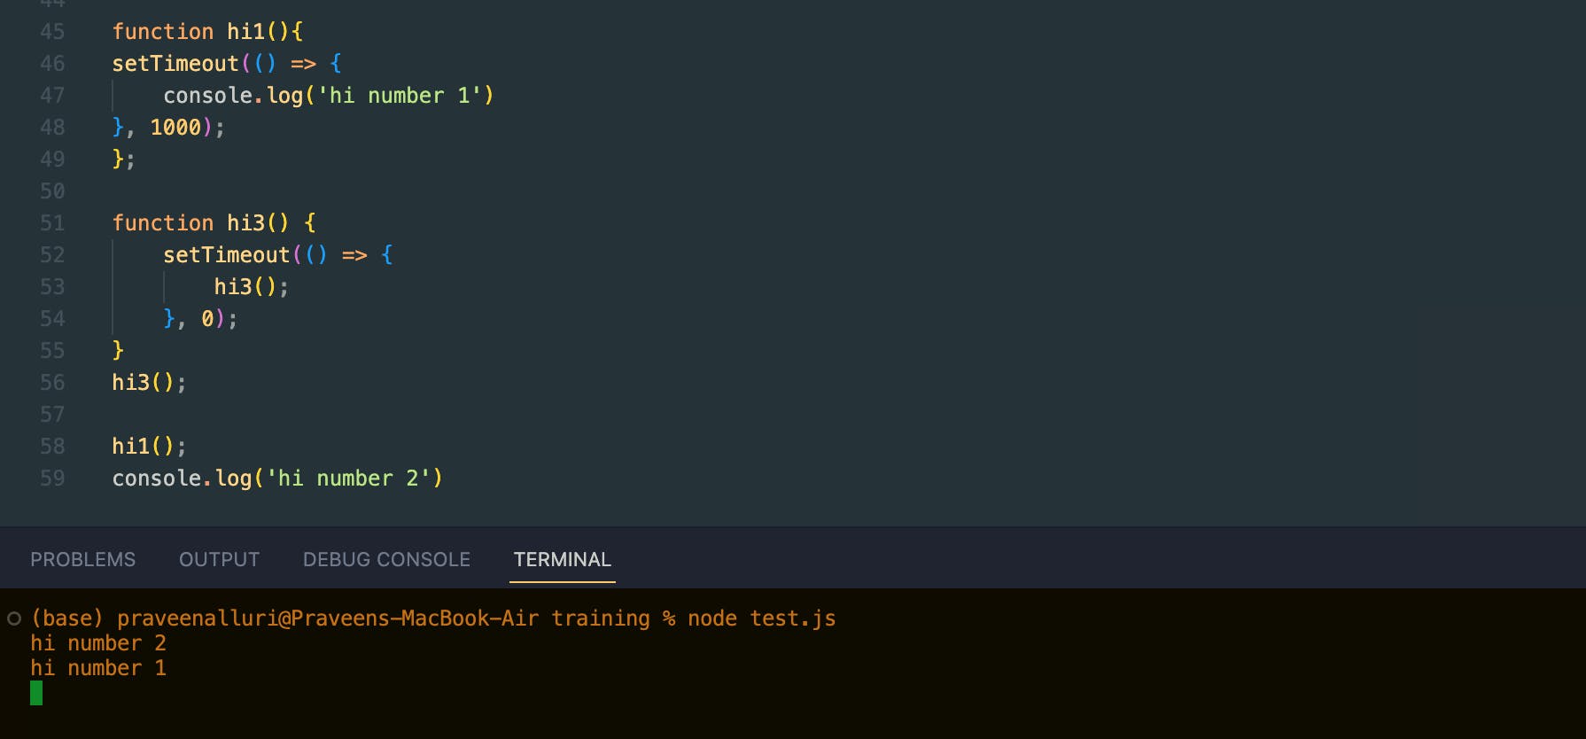The height and width of the screenshot is (739, 1586).
Task: Click the hi3(); call on line 56
Action: (x=149, y=383)
